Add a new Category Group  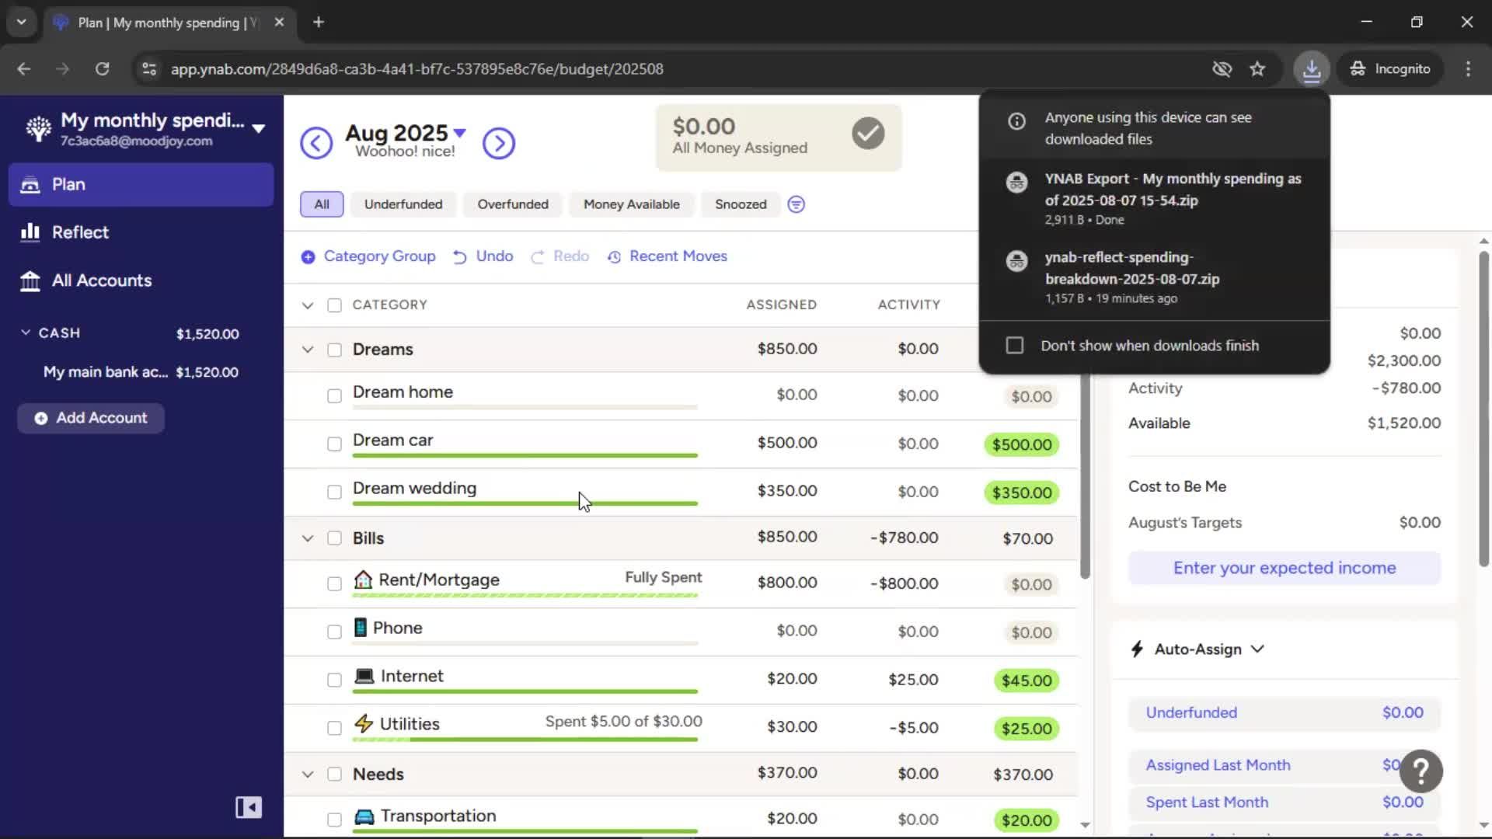click(368, 256)
